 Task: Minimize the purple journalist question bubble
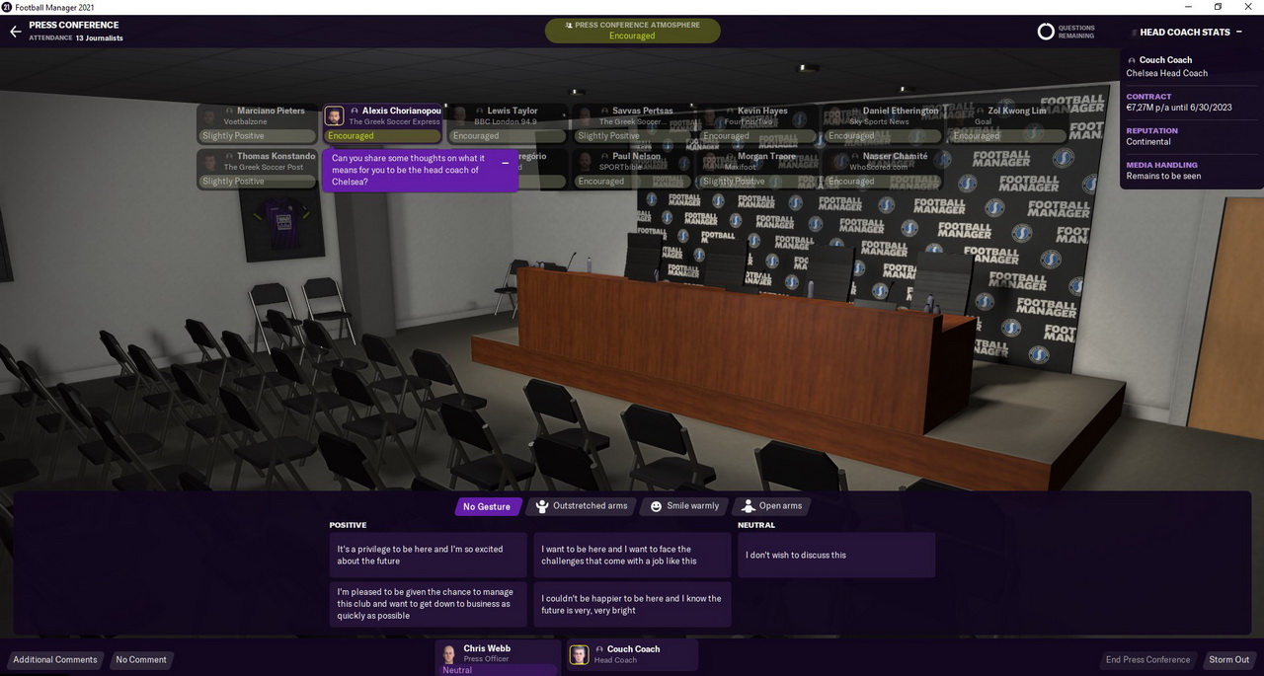coord(506,164)
